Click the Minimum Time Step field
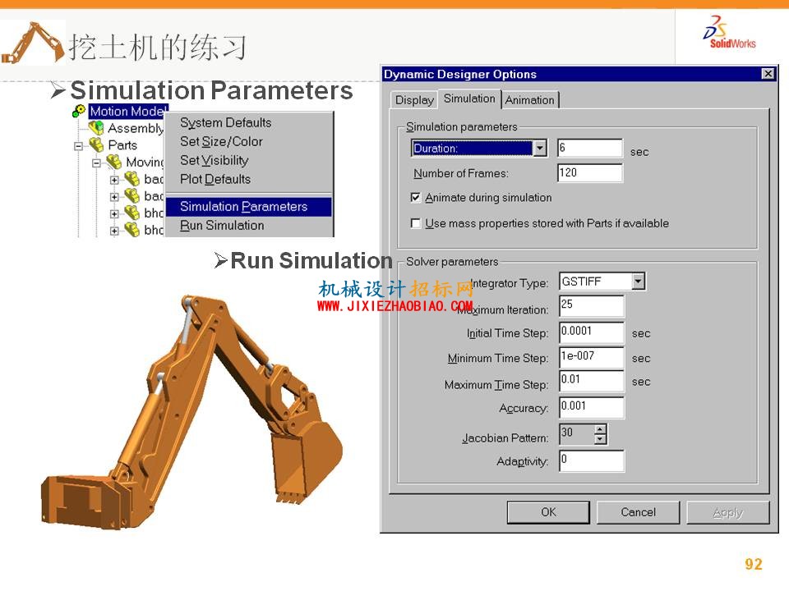 pyautogui.click(x=592, y=357)
